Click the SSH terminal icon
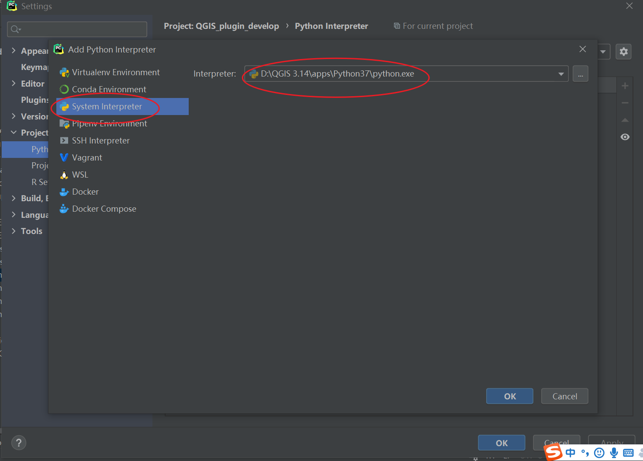643x461 pixels. [64, 141]
